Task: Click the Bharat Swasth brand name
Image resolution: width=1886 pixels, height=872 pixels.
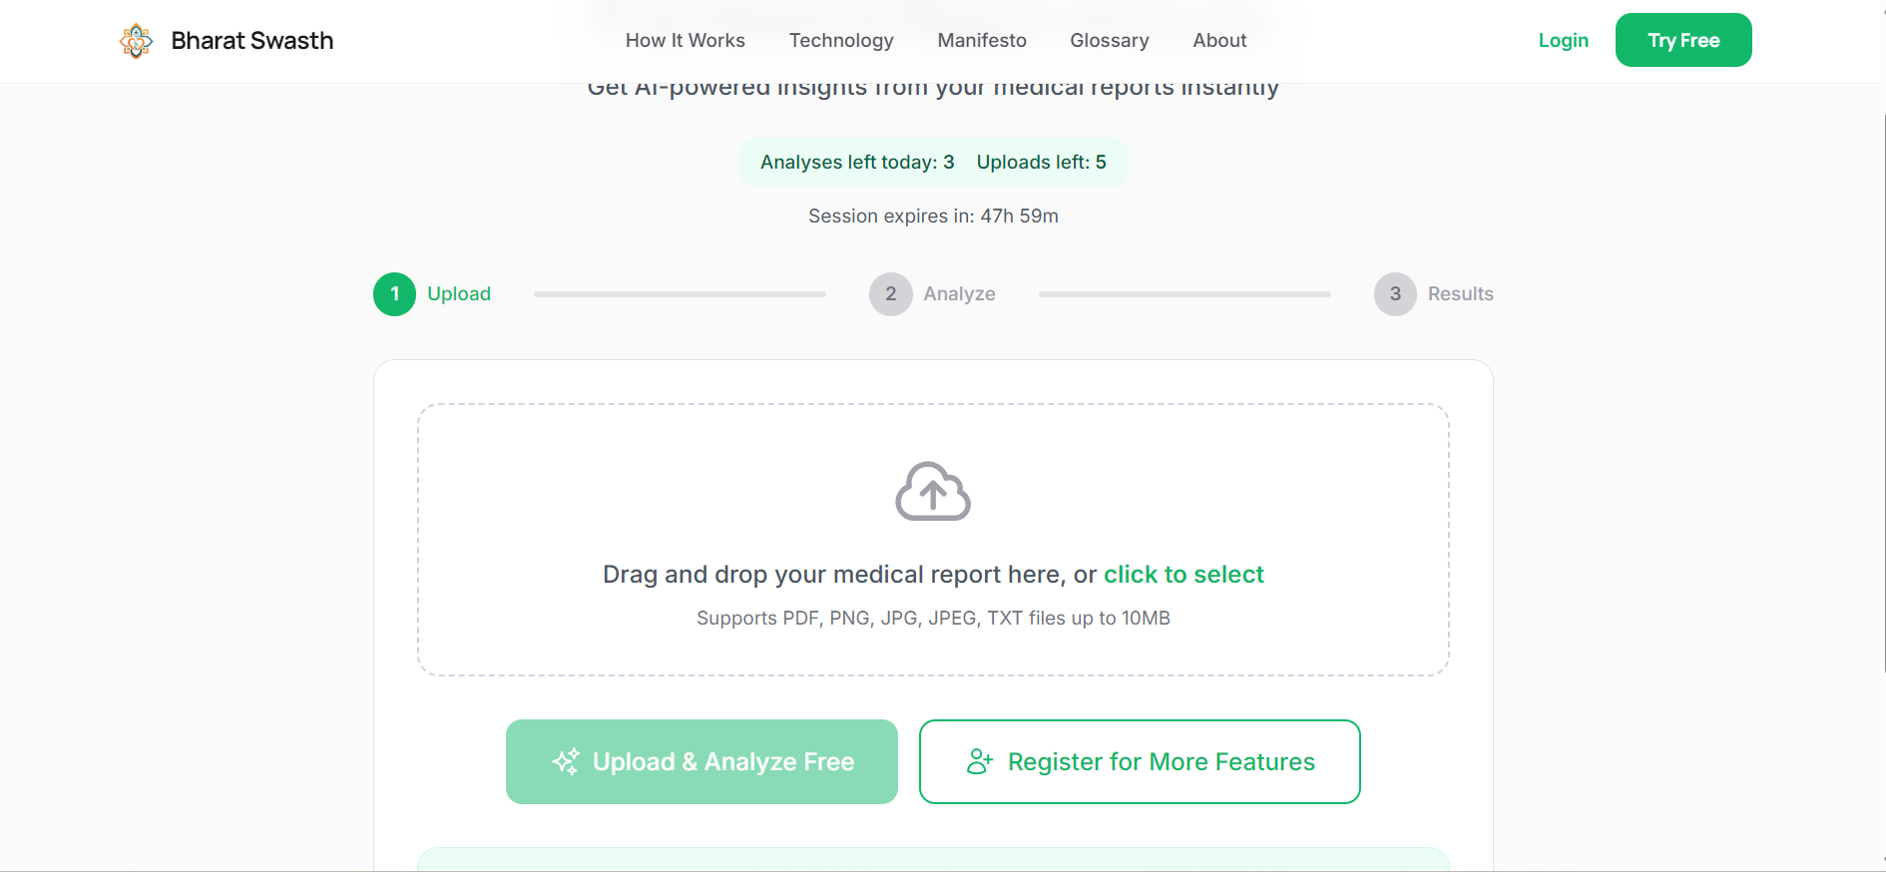Action: click(x=252, y=41)
